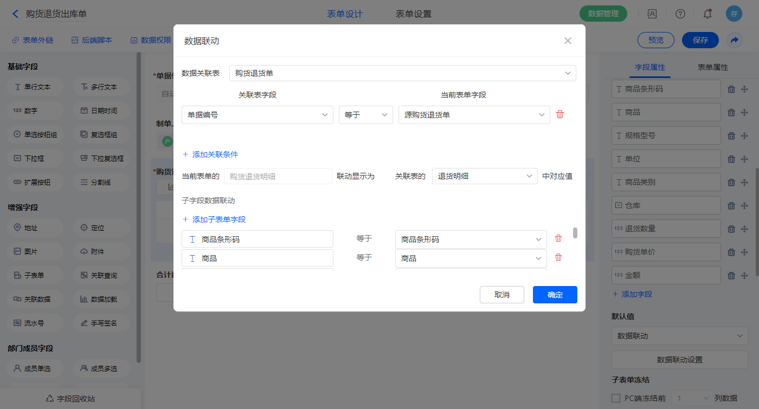This screenshot has width=759, height=409.
Task: Click the dialog sub-field list scrollbar
Action: (575, 233)
